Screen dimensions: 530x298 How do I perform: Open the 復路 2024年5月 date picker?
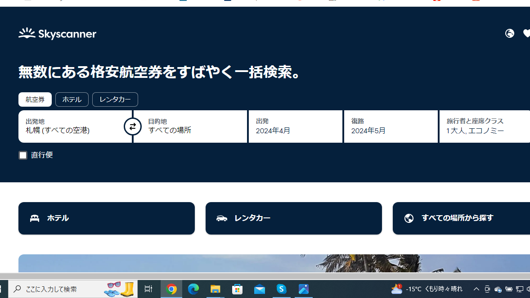tap(391, 126)
